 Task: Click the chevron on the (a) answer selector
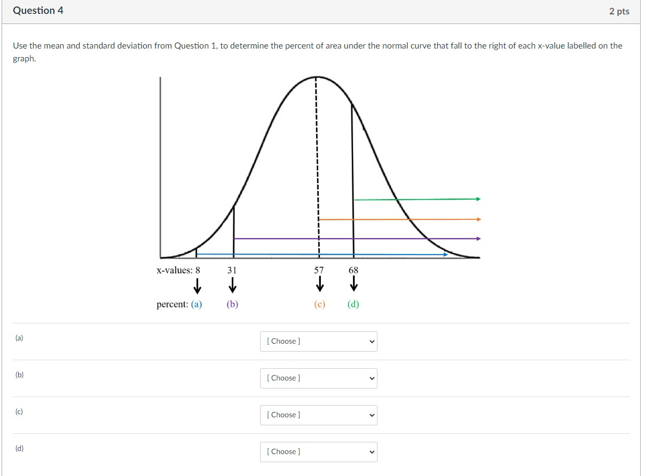pyautogui.click(x=371, y=341)
